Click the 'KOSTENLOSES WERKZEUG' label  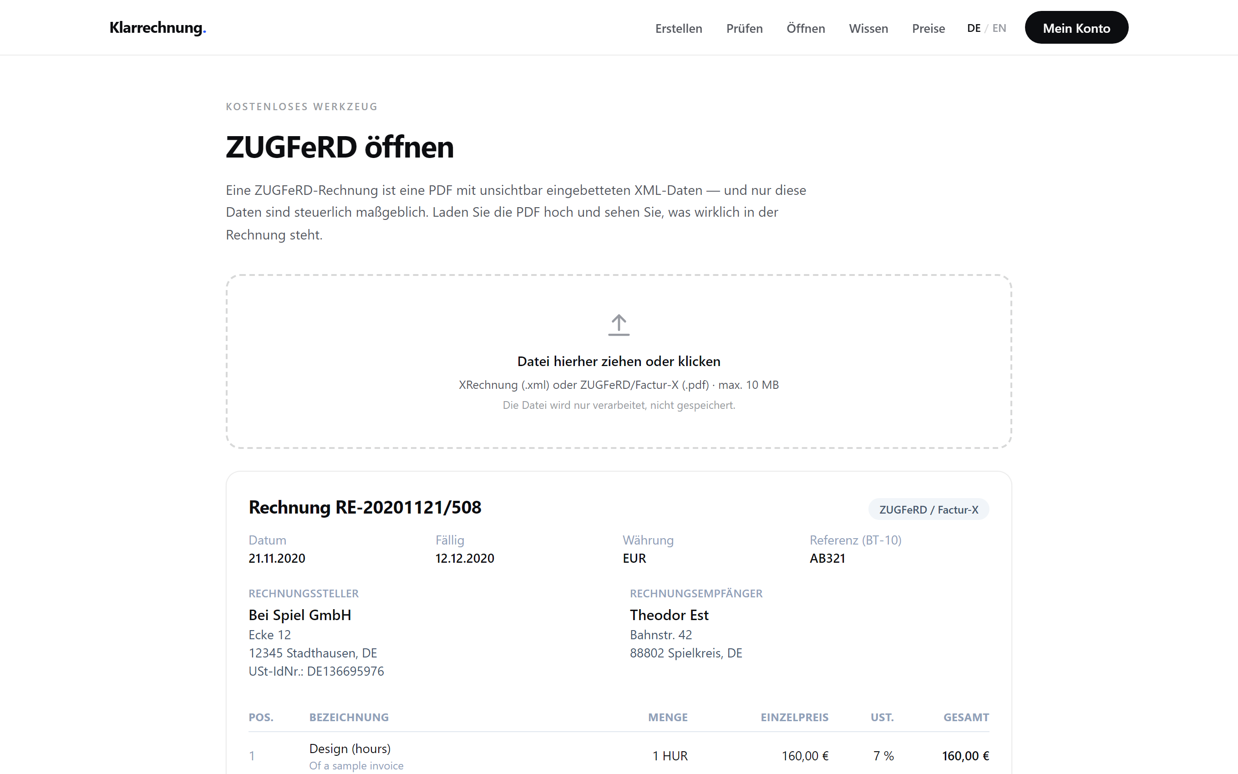pos(301,107)
